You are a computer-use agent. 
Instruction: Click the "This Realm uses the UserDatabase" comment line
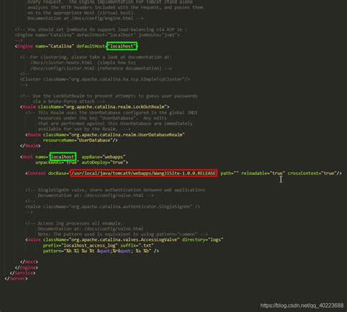pos(111,113)
